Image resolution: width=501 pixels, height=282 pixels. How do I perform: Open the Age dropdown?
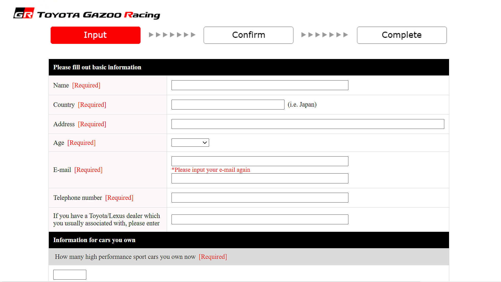click(x=190, y=143)
